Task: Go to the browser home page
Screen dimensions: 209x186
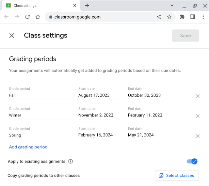Action: tap(38, 17)
